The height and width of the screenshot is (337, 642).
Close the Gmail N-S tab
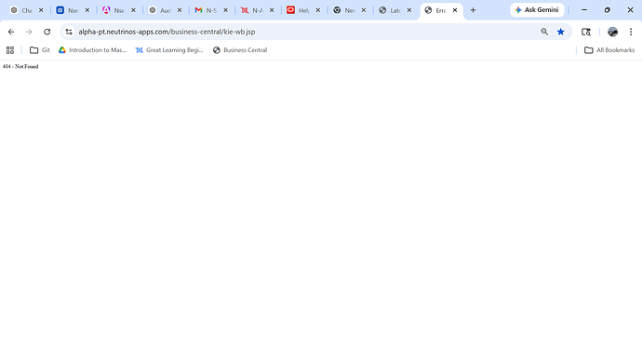[x=225, y=10]
